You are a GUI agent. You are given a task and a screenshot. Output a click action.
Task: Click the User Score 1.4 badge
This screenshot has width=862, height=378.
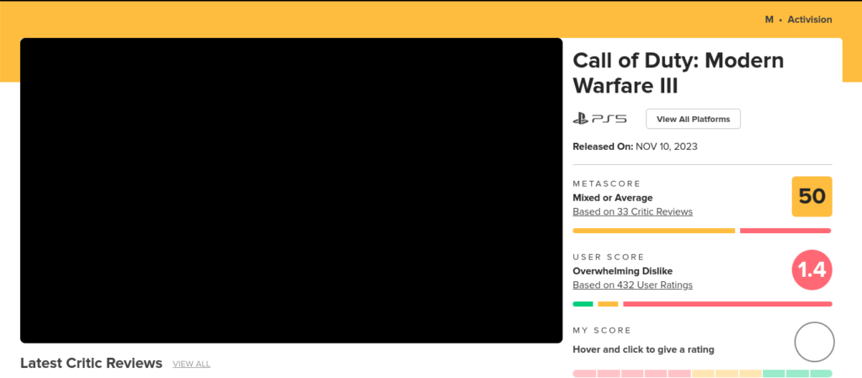(812, 269)
